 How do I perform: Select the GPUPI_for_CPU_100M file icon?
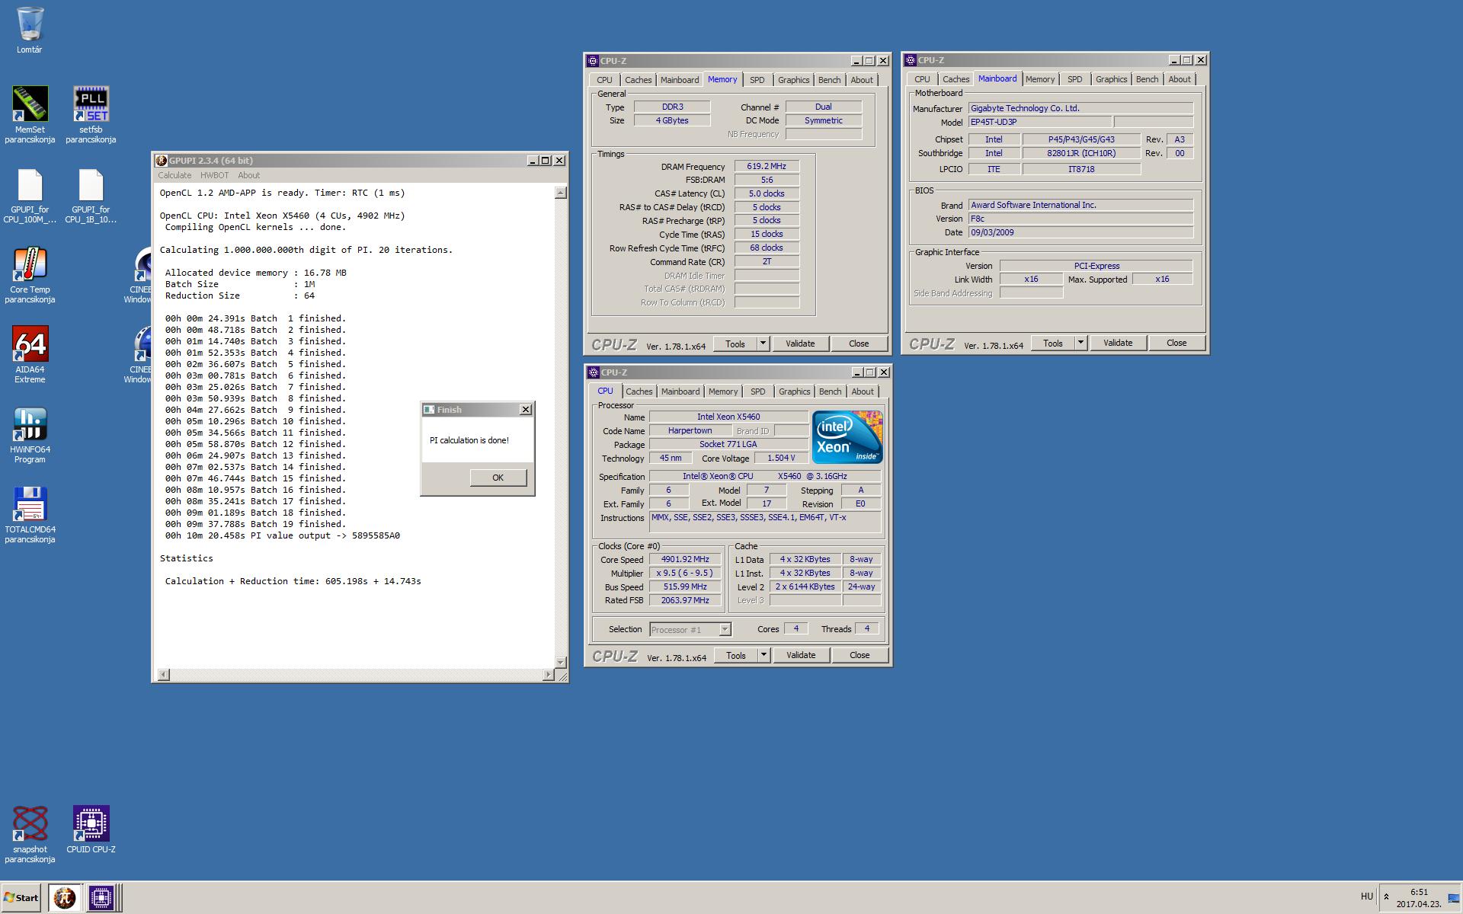tap(30, 197)
